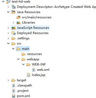Expand the Libraries node
The width and height of the screenshot is (96, 98).
coord(13,23)
